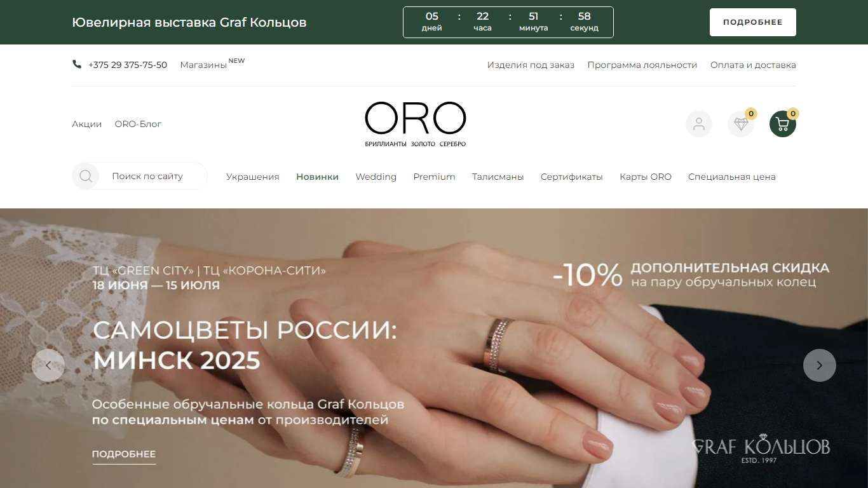The image size is (868, 488).
Task: Open the Premium menu item
Action: pyautogui.click(x=435, y=177)
